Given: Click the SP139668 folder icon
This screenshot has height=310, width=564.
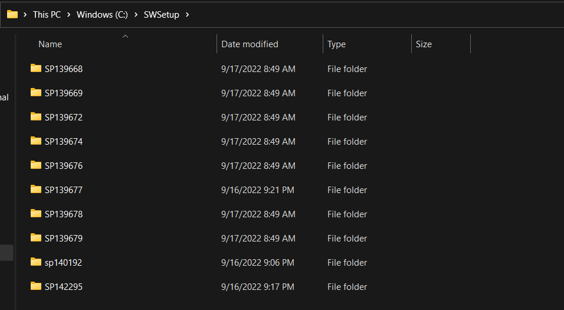Looking at the screenshot, I should 36,68.
